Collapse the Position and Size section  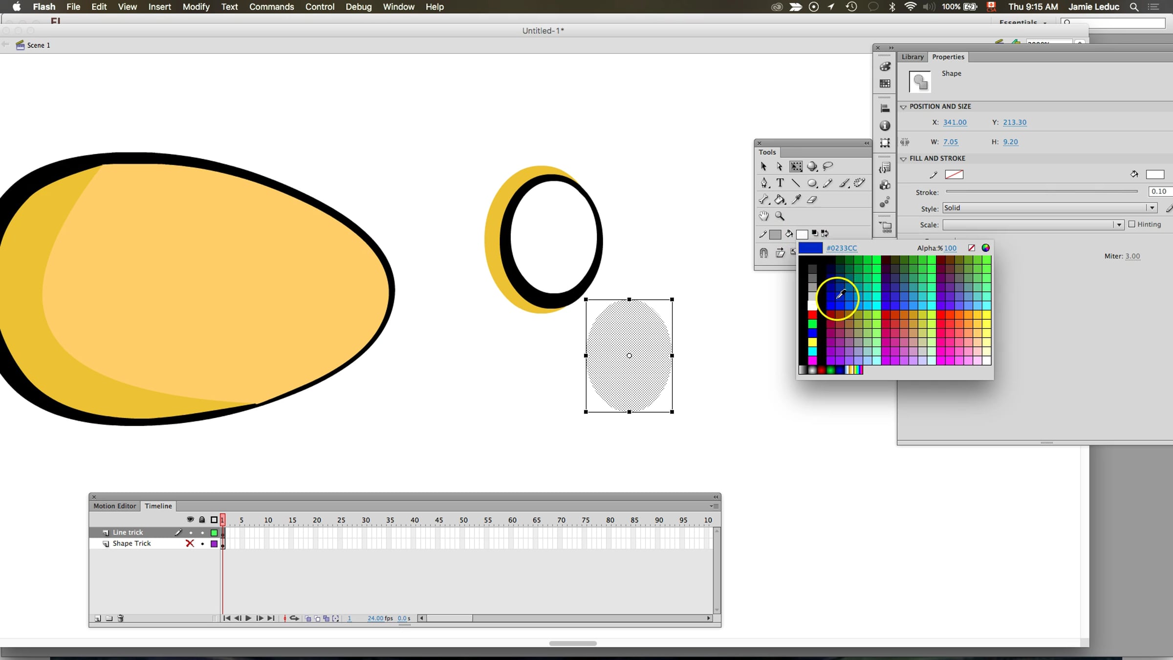(x=904, y=107)
